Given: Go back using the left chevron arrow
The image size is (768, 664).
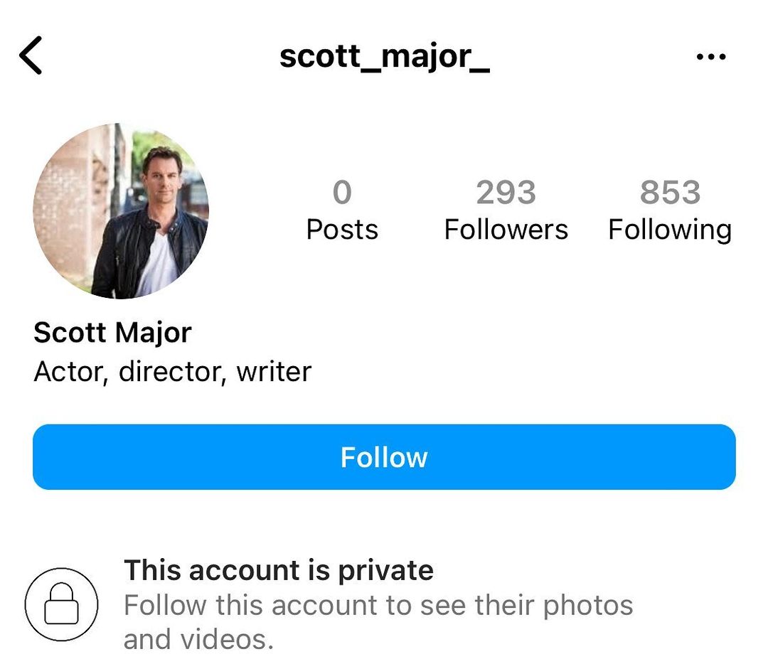Looking at the screenshot, I should click(x=31, y=57).
